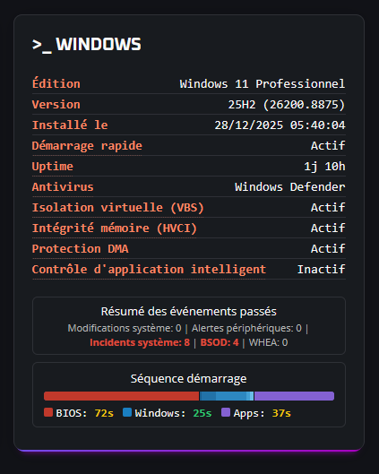Click the Actif value of Démarrage rapide

pos(328,146)
